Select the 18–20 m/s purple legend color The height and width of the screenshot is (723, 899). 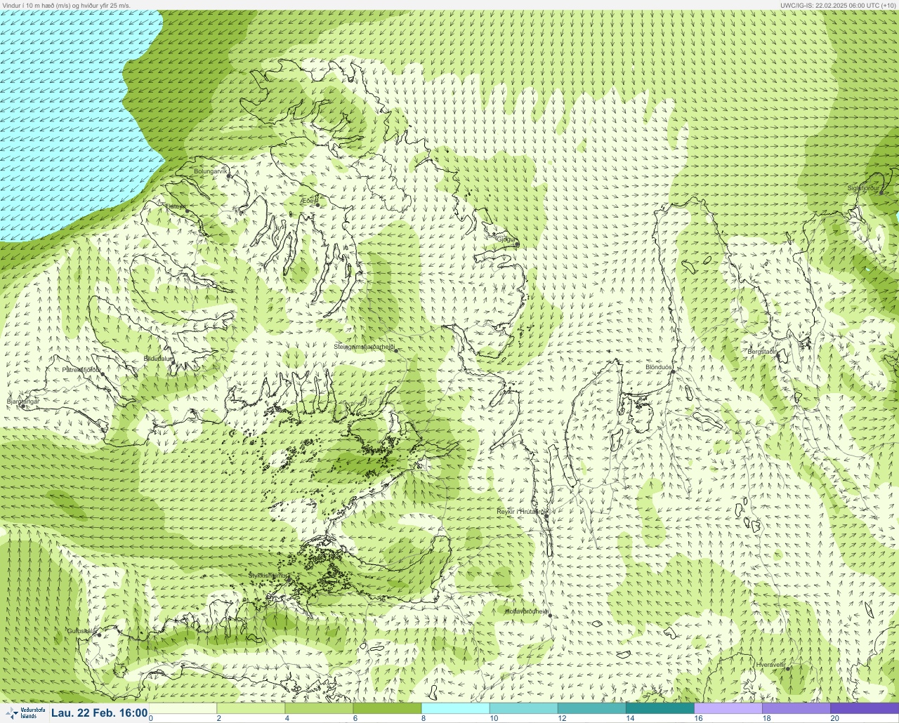[x=796, y=708]
